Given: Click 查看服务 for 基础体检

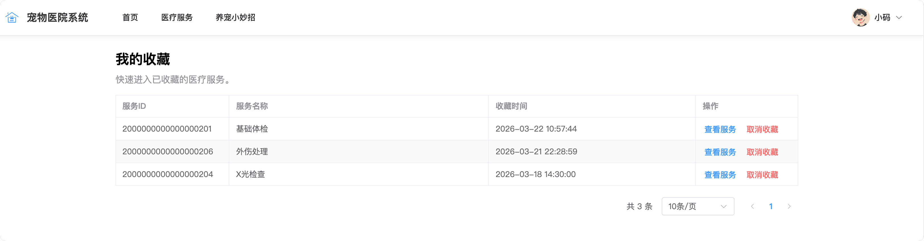Looking at the screenshot, I should [x=720, y=129].
